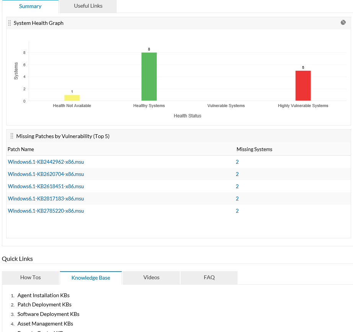
Task: Click the Vulnerable Systems axis label
Action: click(226, 106)
